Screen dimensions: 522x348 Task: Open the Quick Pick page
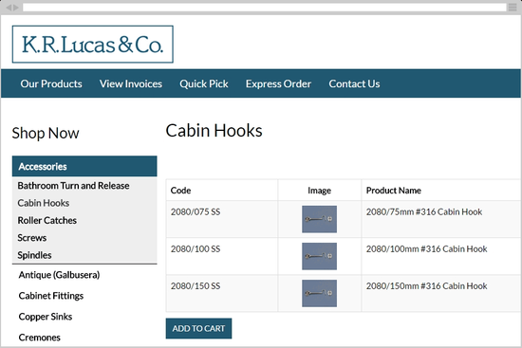(204, 83)
